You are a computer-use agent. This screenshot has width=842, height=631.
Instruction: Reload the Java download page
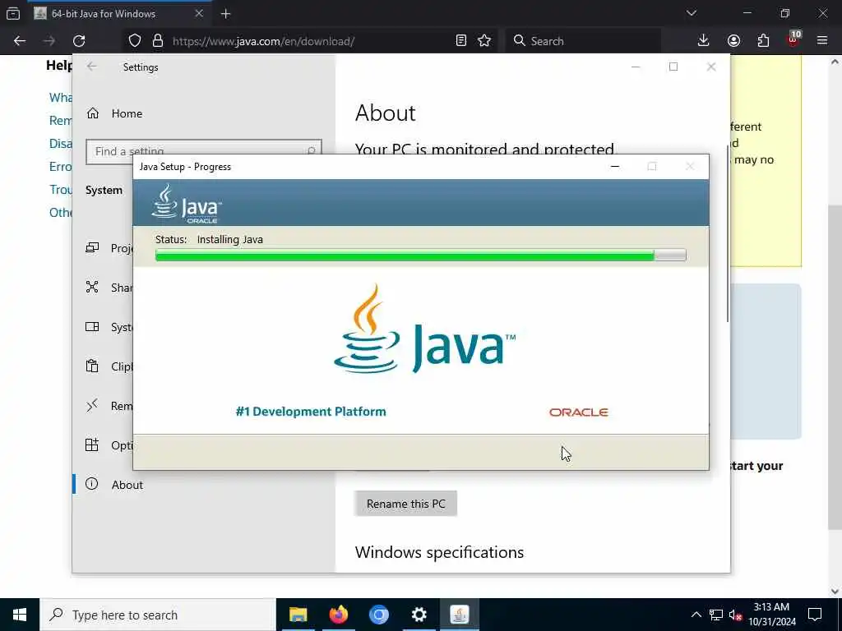(x=79, y=41)
